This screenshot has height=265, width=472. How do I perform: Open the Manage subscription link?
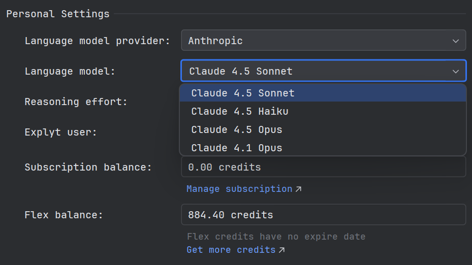[239, 189]
